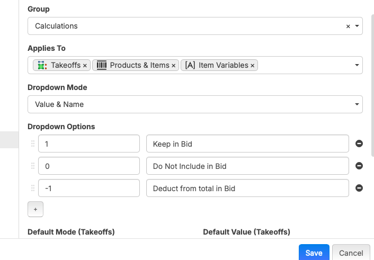
Task: Delete the Keep in Bid option
Action: 359,144
